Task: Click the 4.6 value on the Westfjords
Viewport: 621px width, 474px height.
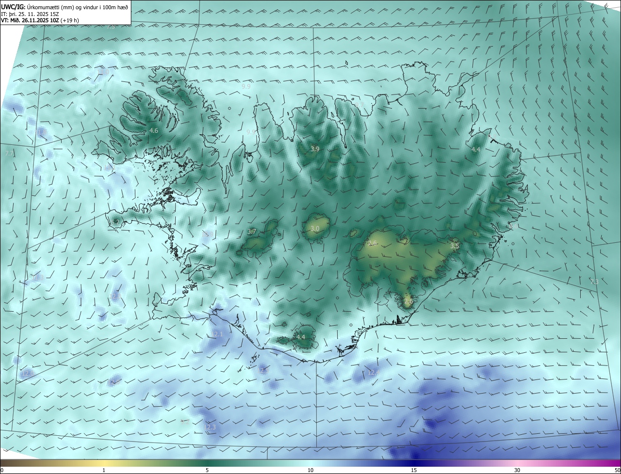Action: coord(154,131)
